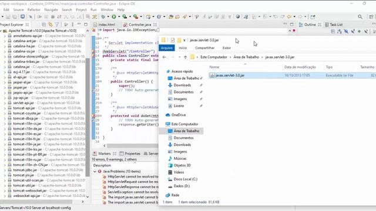This screenshot has height=211, width=376.
Task: Click the File Explorer back arrow
Action: click(x=164, y=57)
